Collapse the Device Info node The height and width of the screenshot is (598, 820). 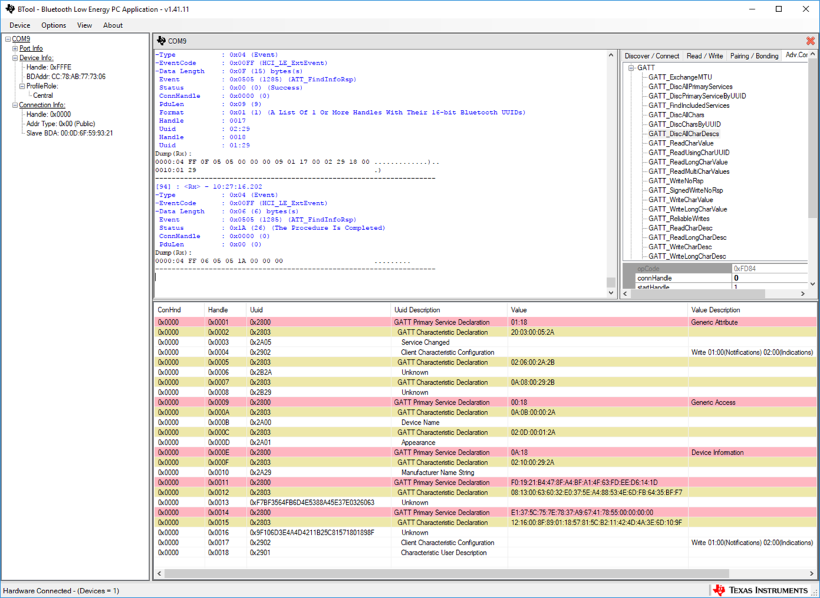(15, 58)
